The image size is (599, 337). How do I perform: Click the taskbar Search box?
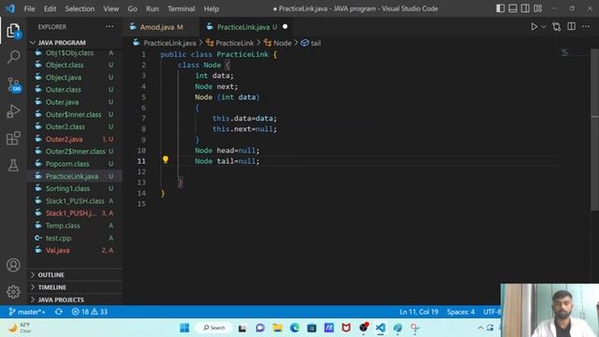[214, 328]
